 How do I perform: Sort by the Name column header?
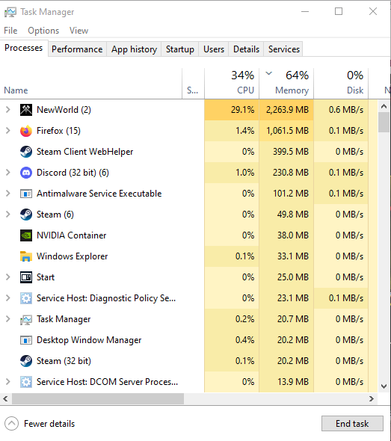(x=91, y=84)
